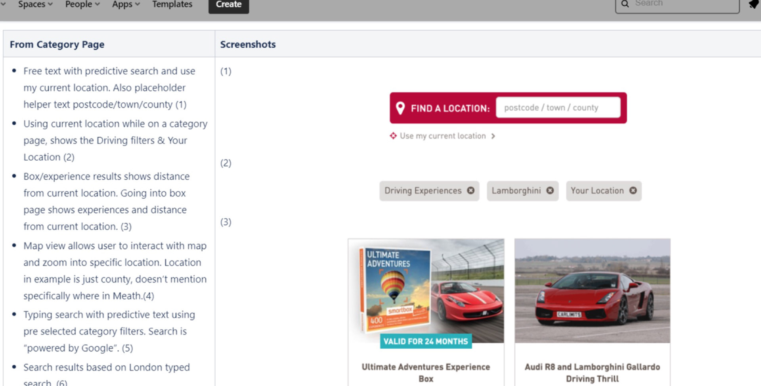The image size is (761, 386).
Task: Click the From Category Page column header
Action: click(x=57, y=44)
